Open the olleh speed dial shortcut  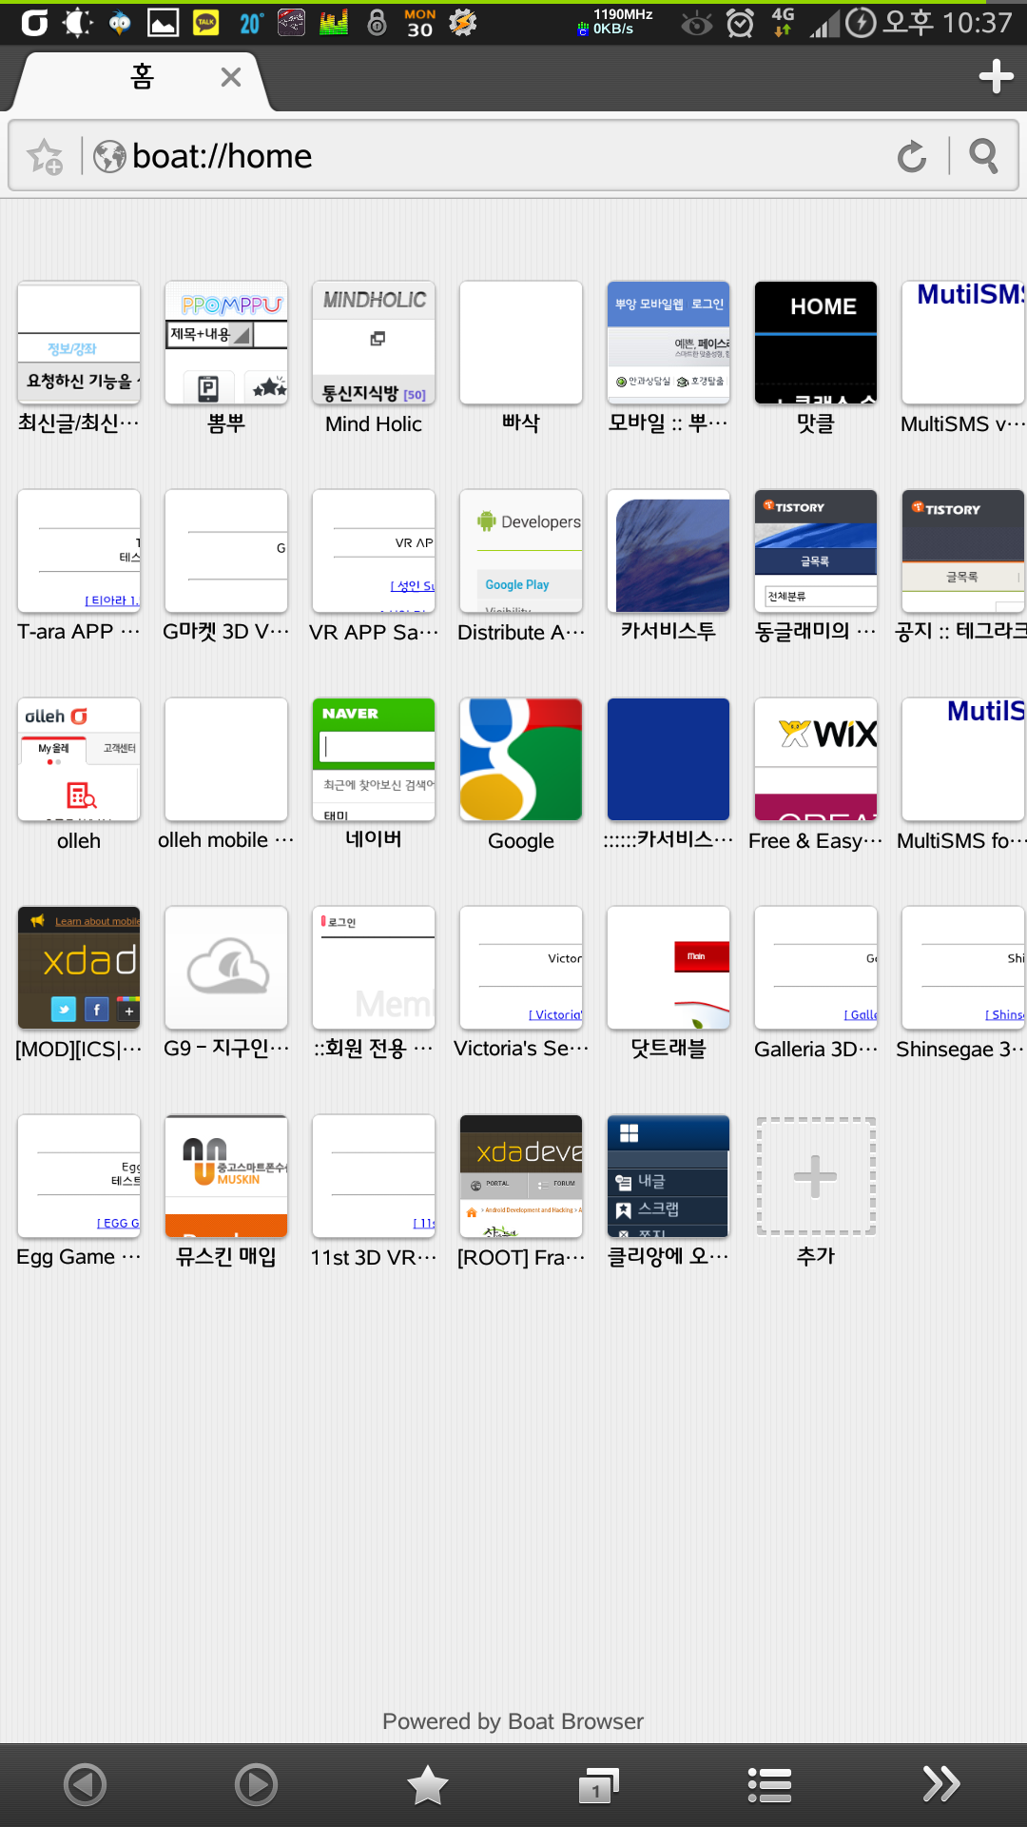(x=79, y=760)
